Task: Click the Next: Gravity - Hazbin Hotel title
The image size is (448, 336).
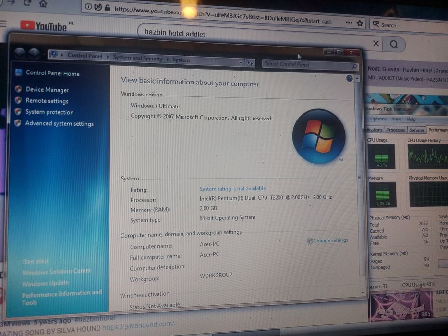Action: click(x=408, y=70)
